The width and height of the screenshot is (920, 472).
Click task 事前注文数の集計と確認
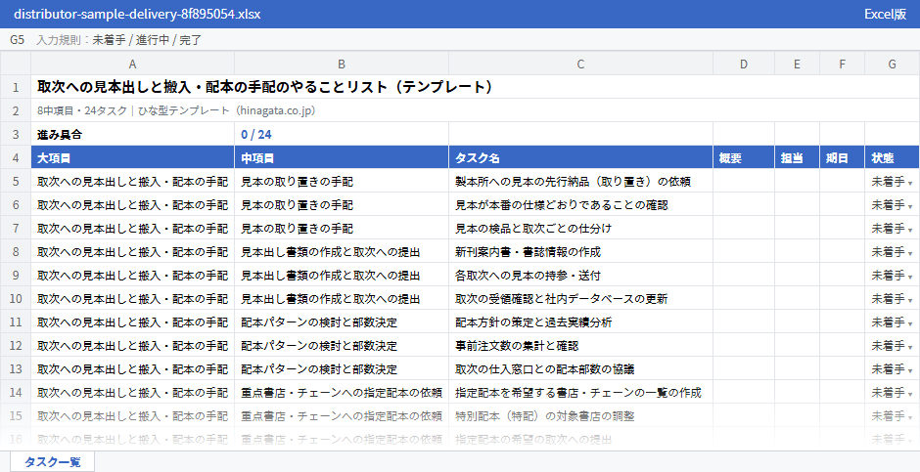[x=580, y=346]
